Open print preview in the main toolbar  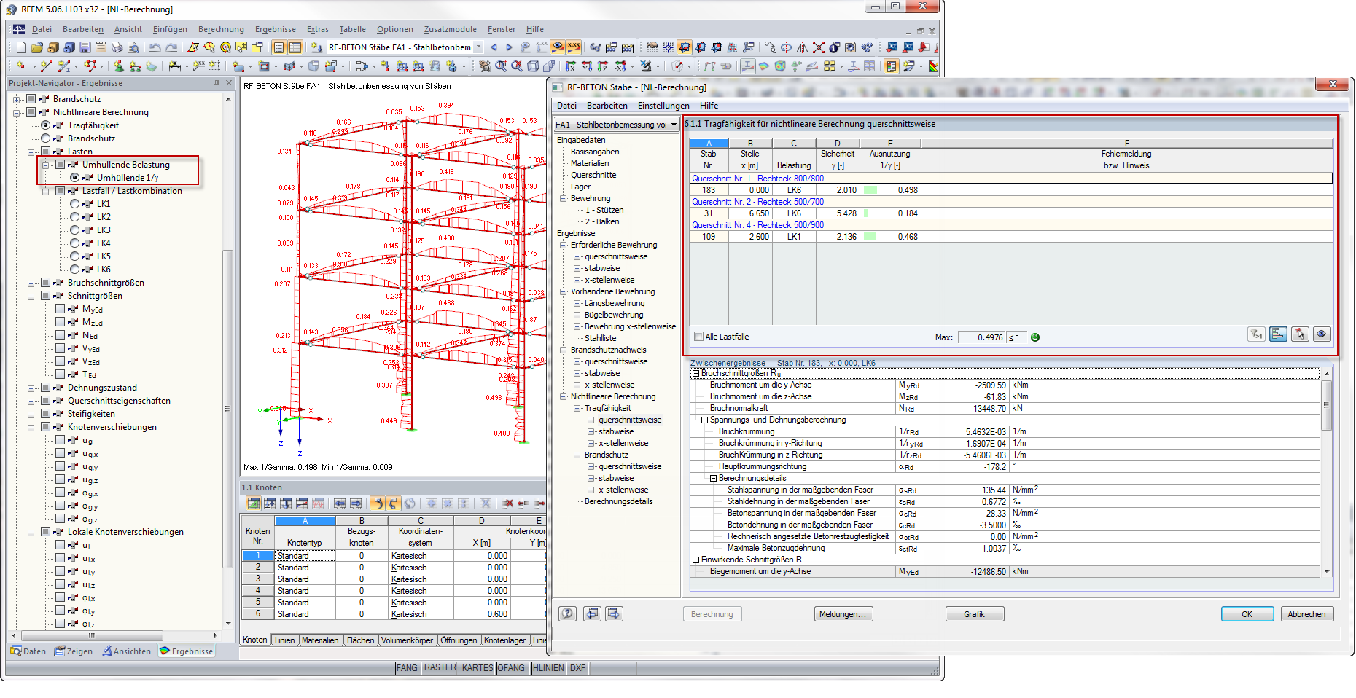click(133, 47)
